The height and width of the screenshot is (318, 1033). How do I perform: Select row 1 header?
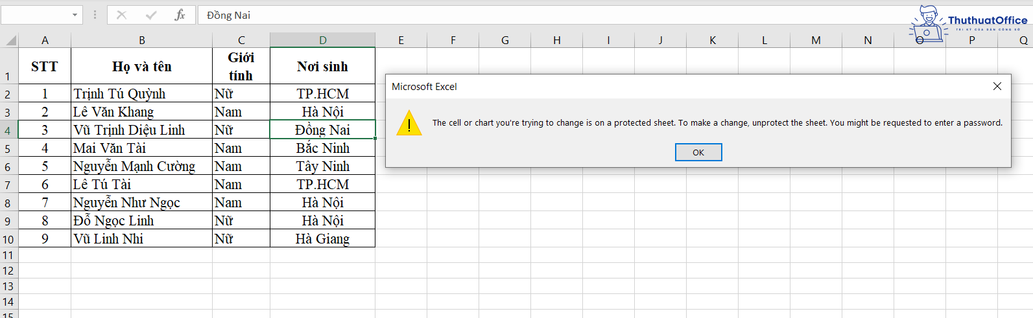(x=9, y=66)
